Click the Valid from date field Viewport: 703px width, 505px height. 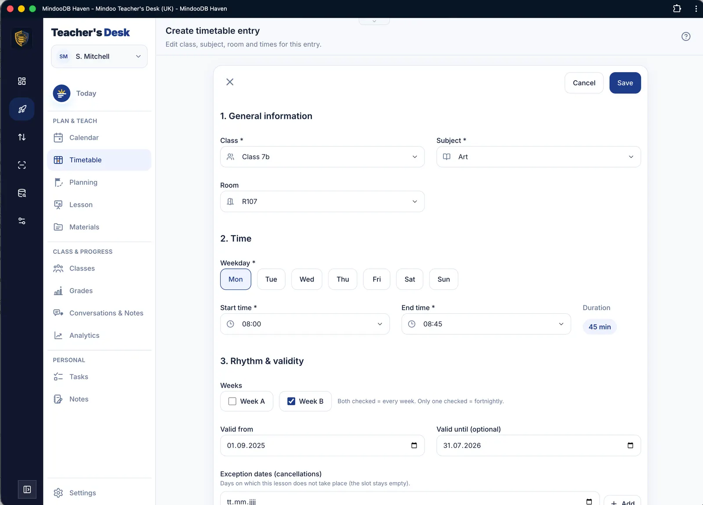click(323, 446)
